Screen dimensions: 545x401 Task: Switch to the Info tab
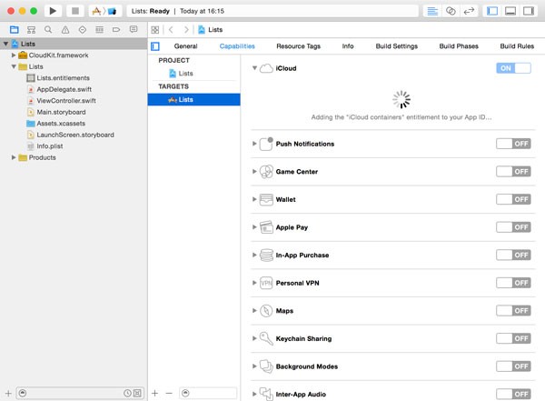click(348, 46)
